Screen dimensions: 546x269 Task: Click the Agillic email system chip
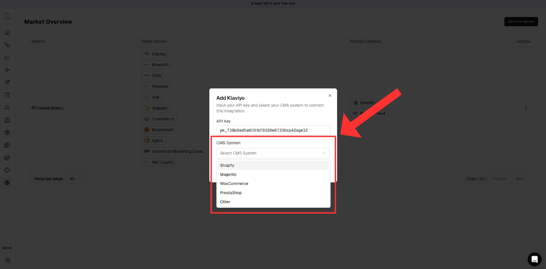pos(153,140)
